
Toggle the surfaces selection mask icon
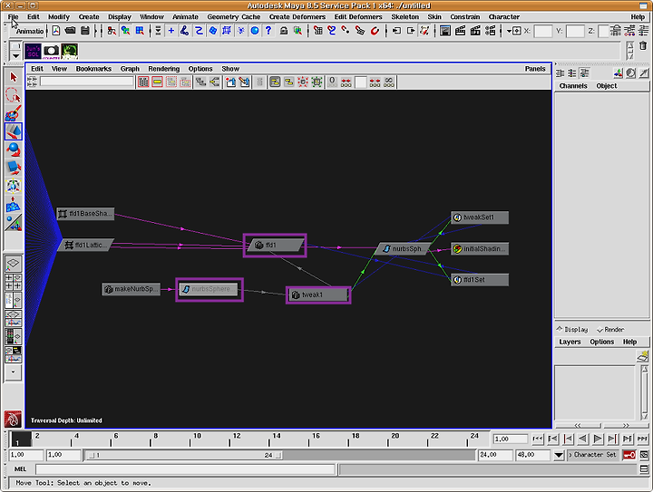213,31
